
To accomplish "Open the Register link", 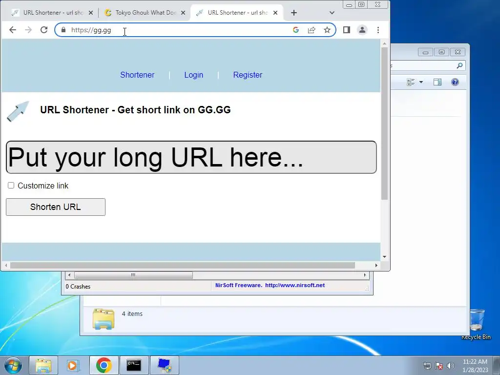I will coord(248,75).
